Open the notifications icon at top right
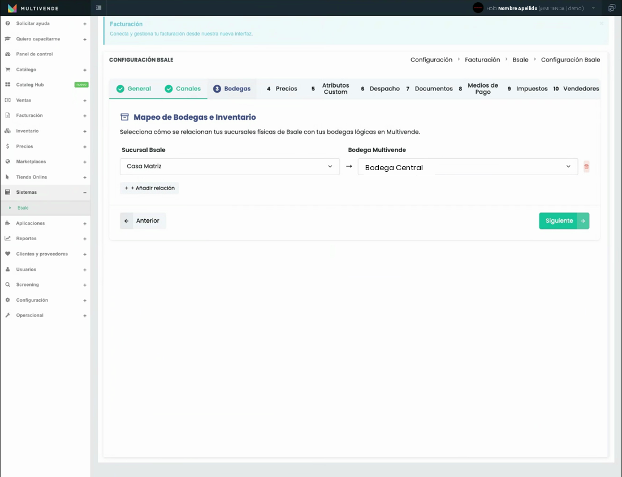This screenshot has height=477, width=622. 611,8
